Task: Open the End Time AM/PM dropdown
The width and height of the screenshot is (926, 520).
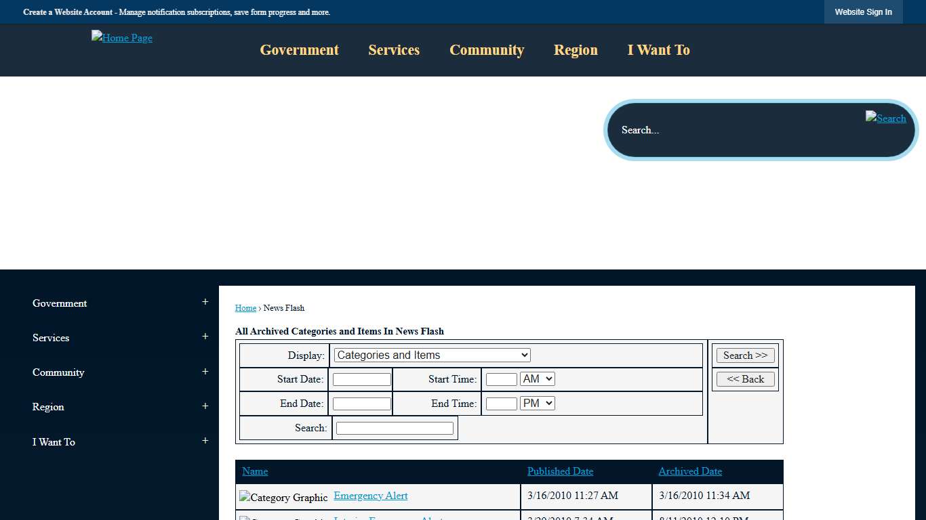Action: [537, 404]
